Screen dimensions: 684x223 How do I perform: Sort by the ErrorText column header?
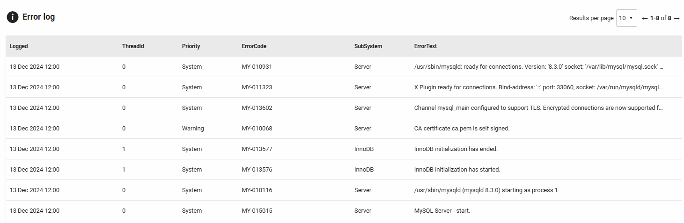[x=426, y=46]
